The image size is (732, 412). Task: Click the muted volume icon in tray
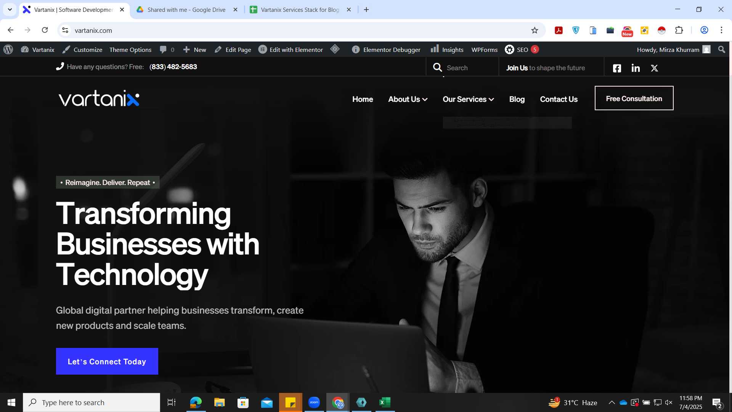pos(669,402)
